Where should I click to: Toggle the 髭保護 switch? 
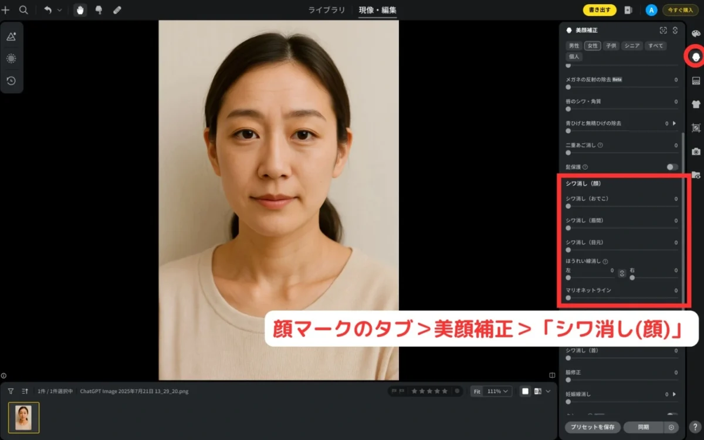point(672,167)
